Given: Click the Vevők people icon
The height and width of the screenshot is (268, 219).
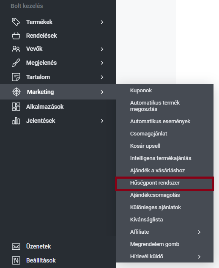Looking at the screenshot, I should (x=16, y=49).
